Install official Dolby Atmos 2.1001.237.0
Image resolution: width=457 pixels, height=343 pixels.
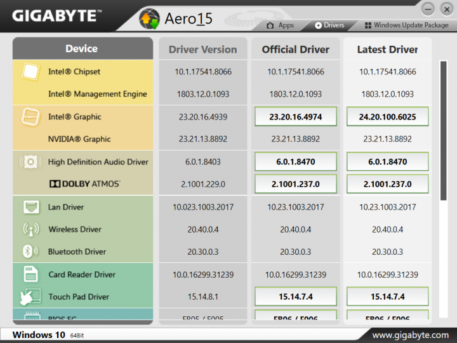click(x=296, y=184)
